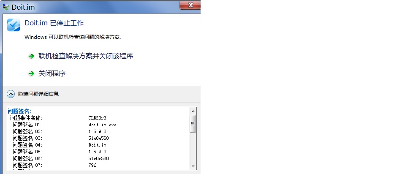
Task: Click the 隐藏问题详细信息 label
Action: pyautogui.click(x=38, y=94)
